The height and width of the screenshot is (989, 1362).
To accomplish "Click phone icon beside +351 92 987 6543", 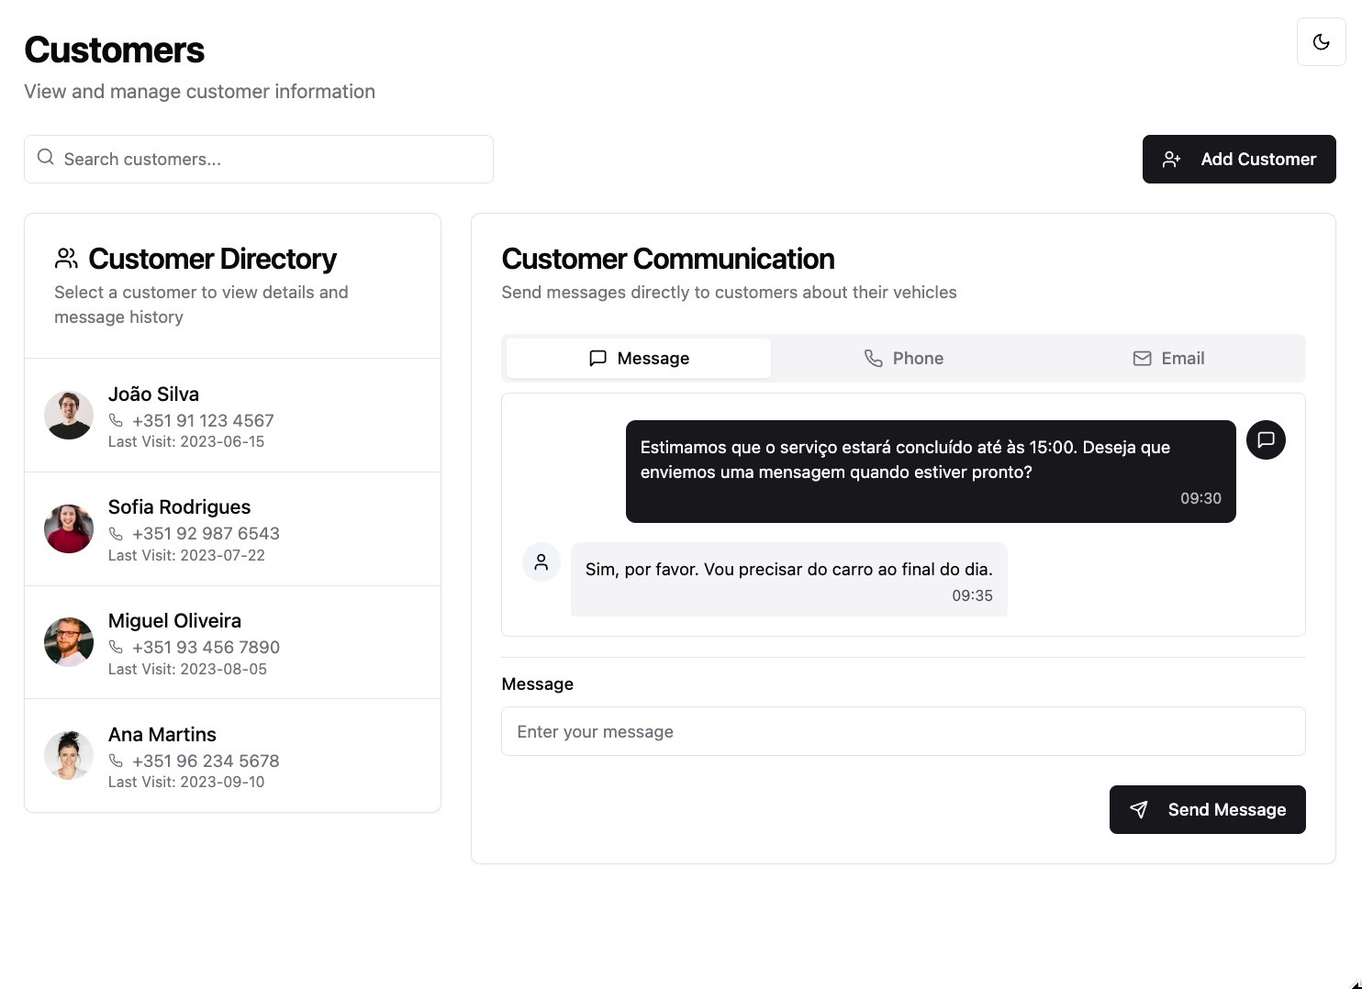I will [116, 533].
